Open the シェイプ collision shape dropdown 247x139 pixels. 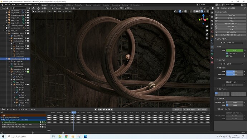235,64
